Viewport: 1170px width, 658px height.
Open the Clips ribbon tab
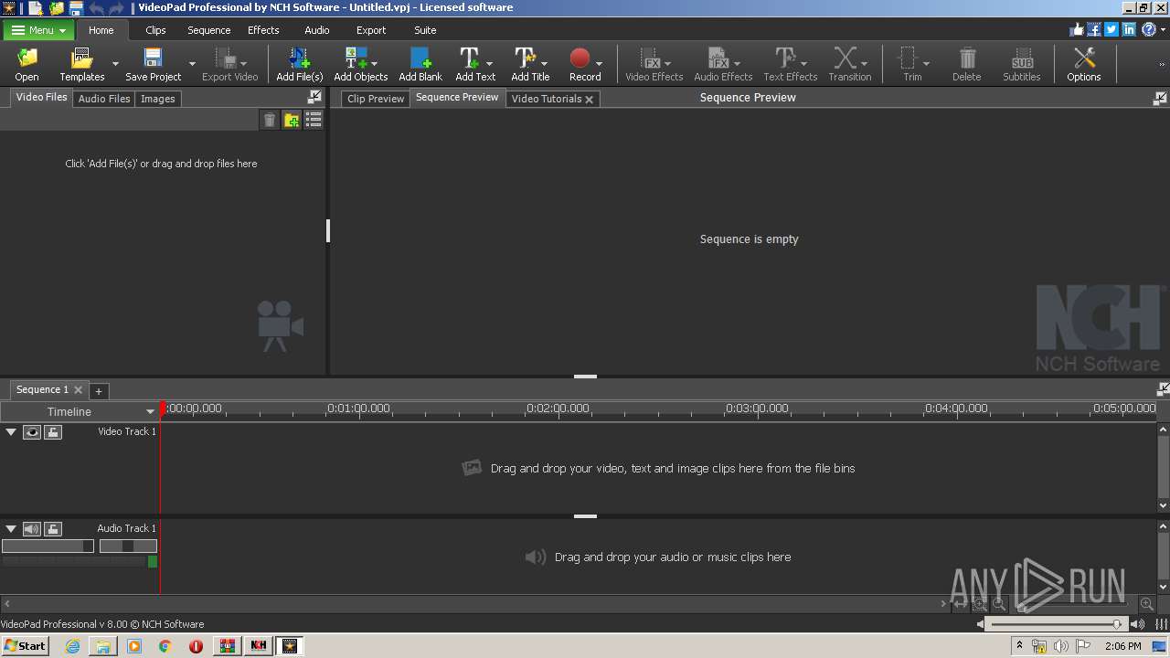(155, 30)
